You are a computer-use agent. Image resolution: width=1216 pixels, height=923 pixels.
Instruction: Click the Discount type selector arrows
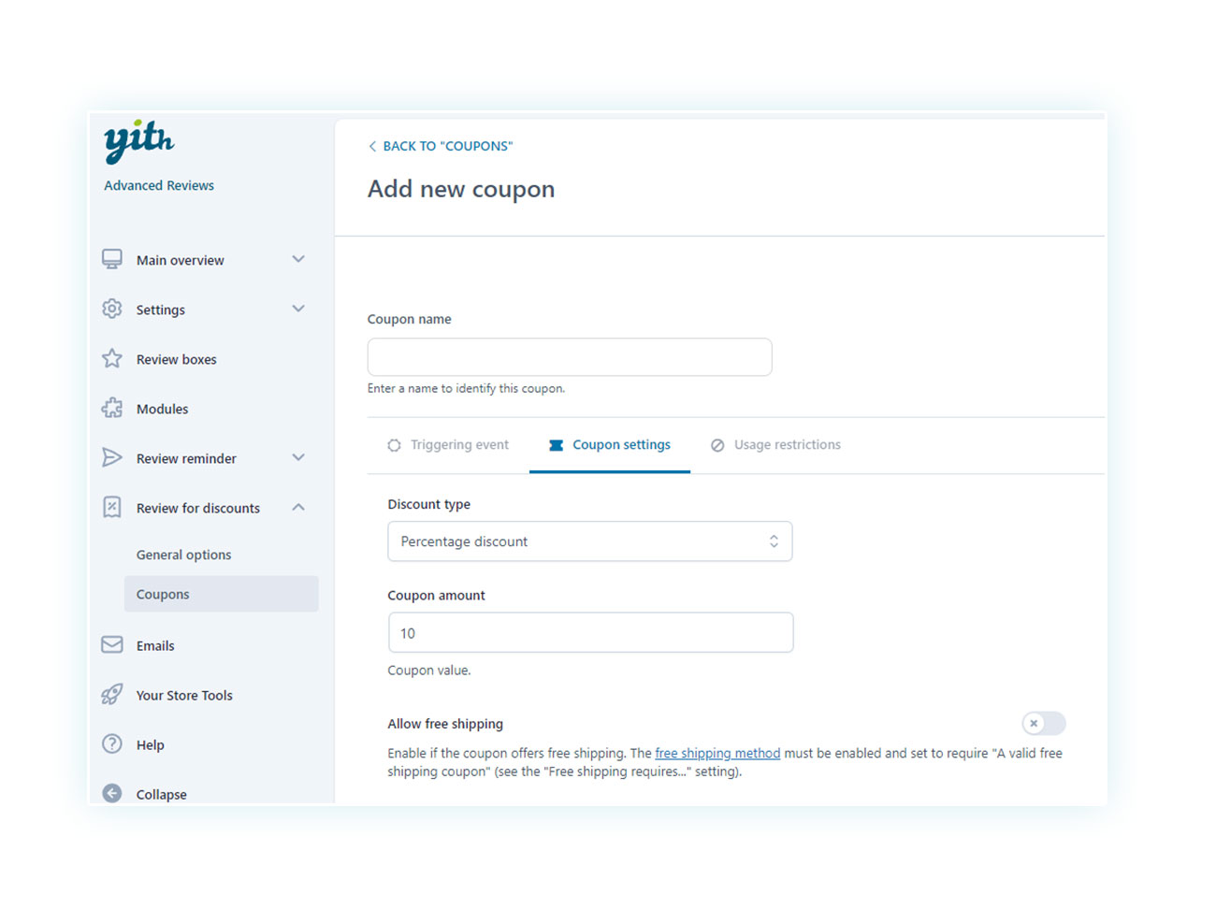774,541
